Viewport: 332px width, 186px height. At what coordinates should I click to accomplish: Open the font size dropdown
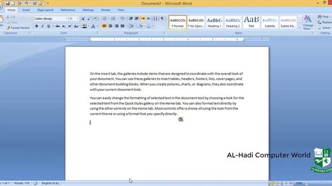pyautogui.click(x=77, y=19)
